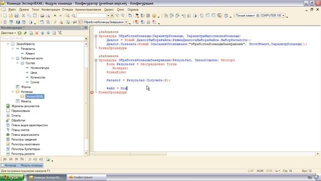Click the Step Into debug icon

click(166, 16)
